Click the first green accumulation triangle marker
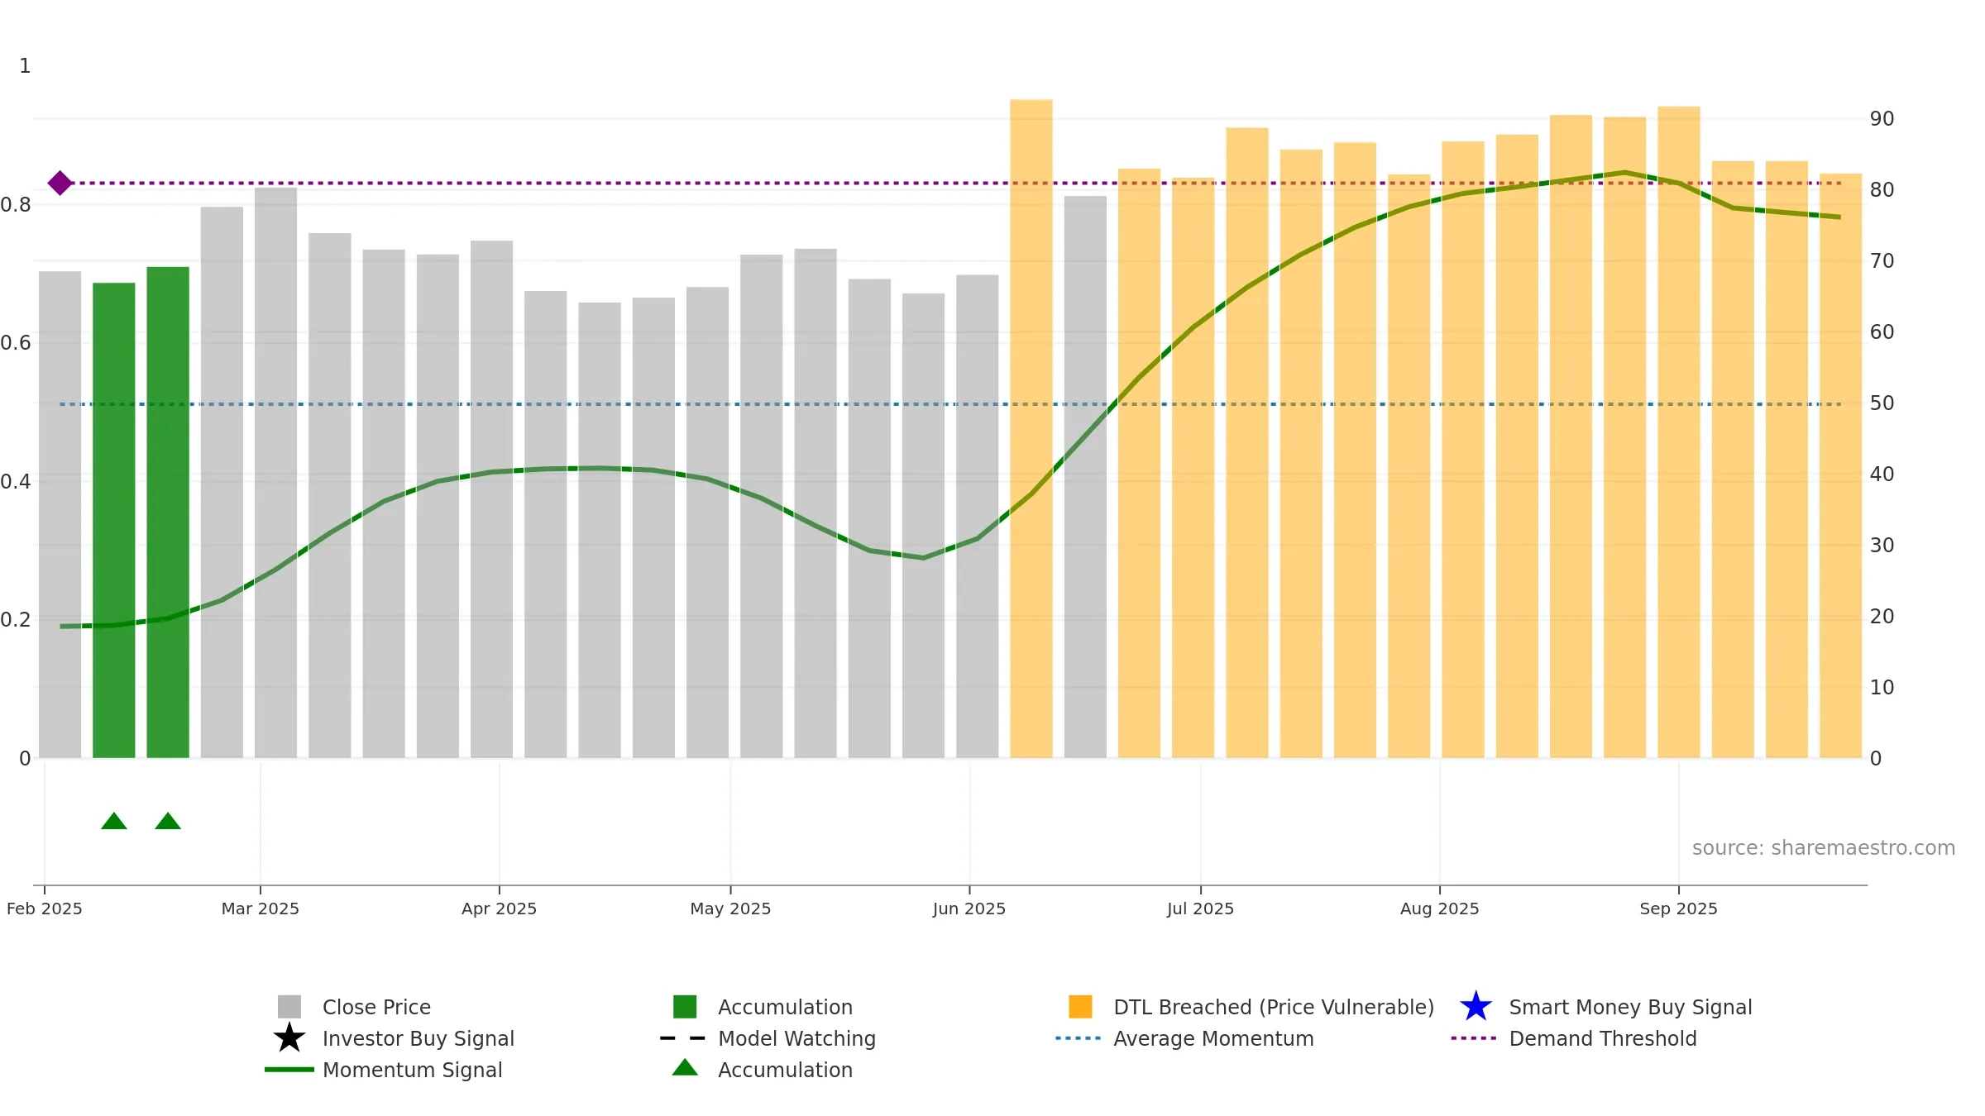Screen dimensions: 1985x1116 pos(114,821)
